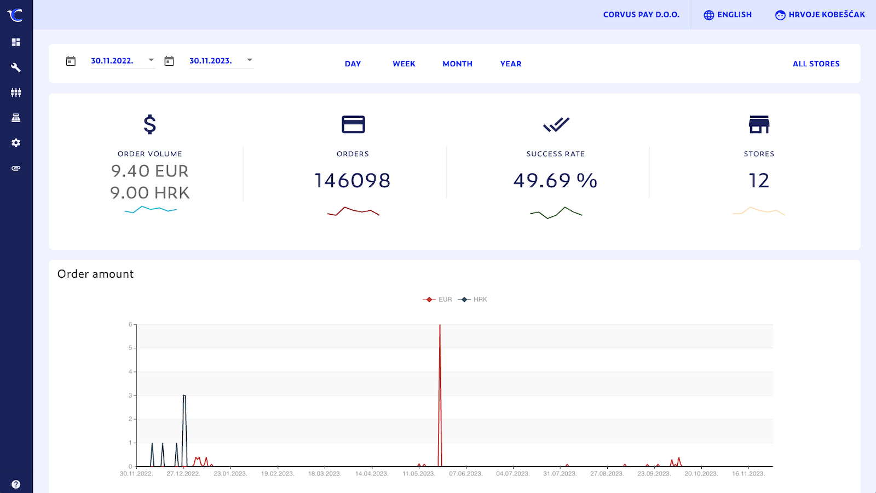Click the start date calendar icon

(71, 61)
